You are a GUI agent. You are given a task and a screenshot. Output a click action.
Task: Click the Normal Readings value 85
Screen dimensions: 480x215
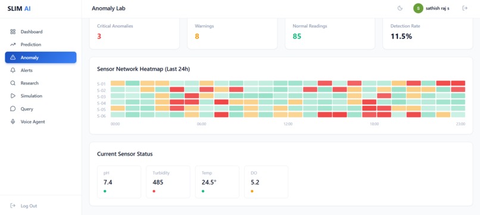tap(297, 36)
